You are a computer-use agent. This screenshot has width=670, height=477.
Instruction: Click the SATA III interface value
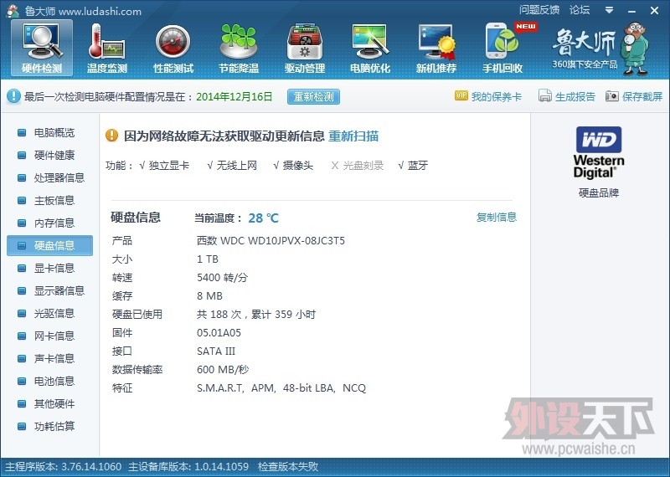coord(216,351)
